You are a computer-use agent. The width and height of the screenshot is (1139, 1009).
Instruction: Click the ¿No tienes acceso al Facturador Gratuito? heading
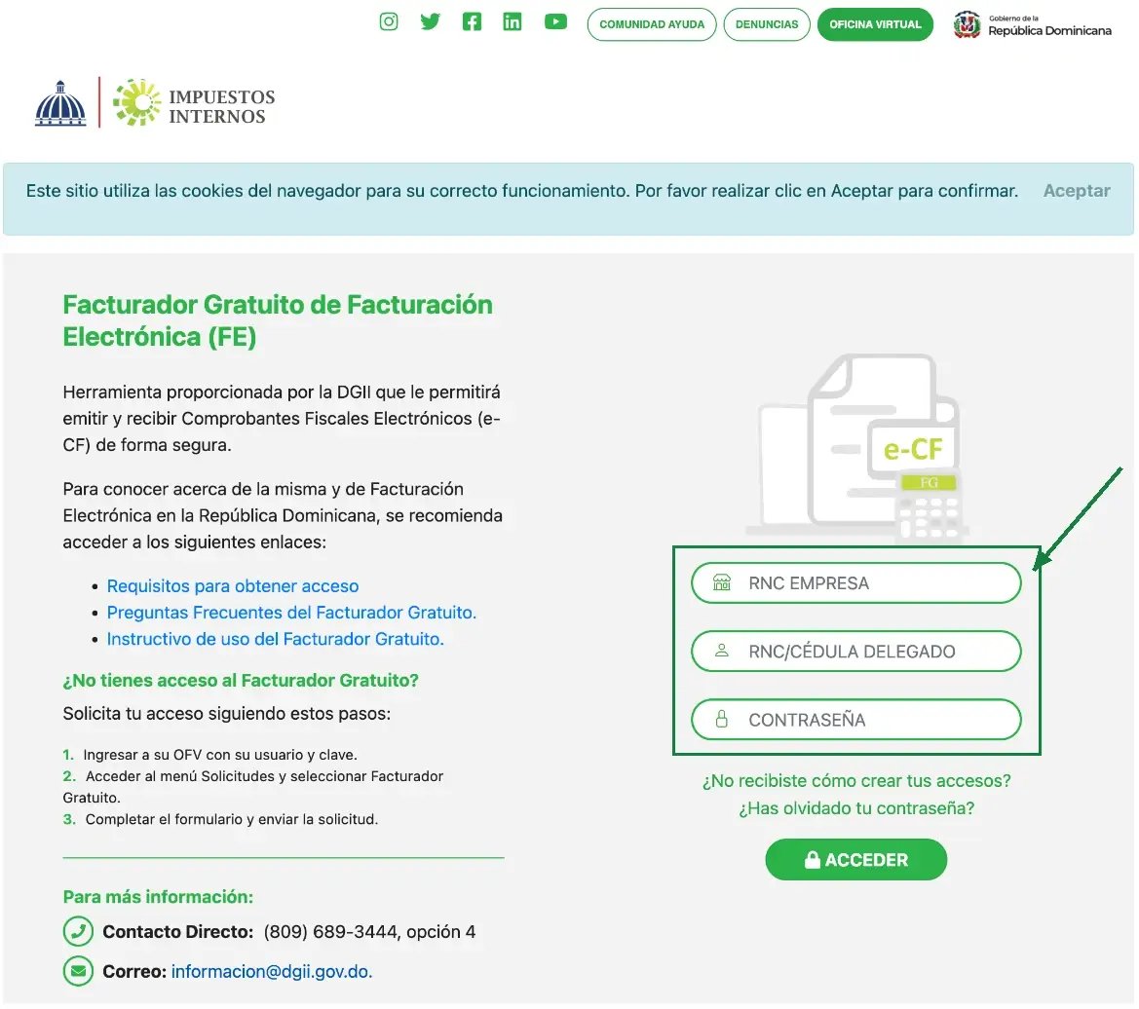click(241, 680)
